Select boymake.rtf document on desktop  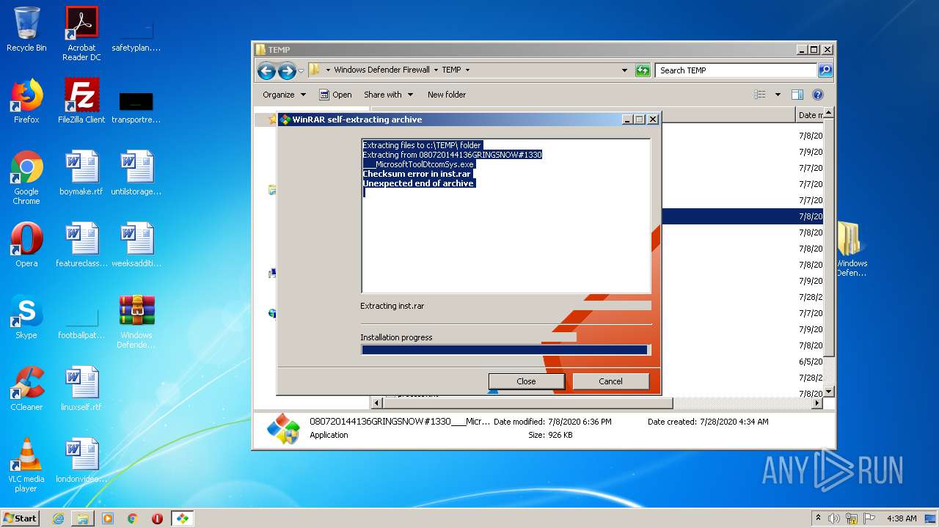click(81, 174)
